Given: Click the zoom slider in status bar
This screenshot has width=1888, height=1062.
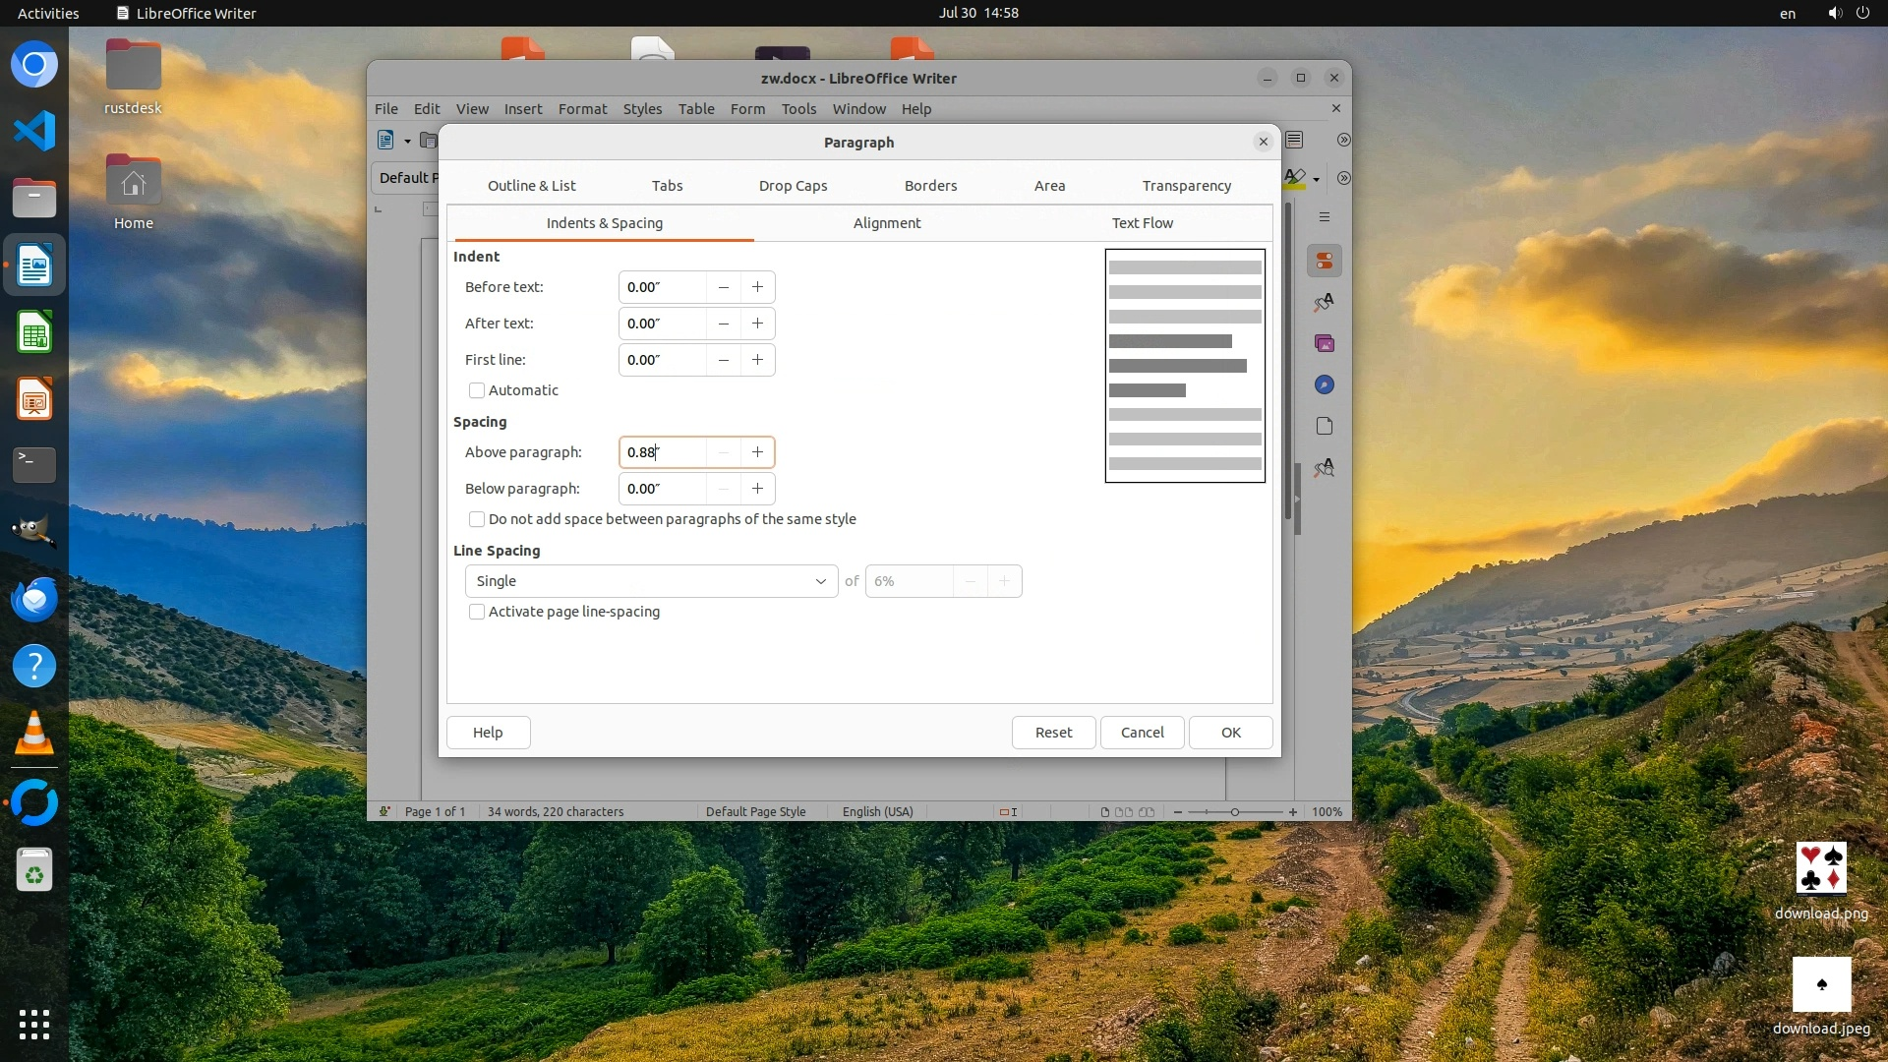Looking at the screenshot, I should tap(1235, 812).
